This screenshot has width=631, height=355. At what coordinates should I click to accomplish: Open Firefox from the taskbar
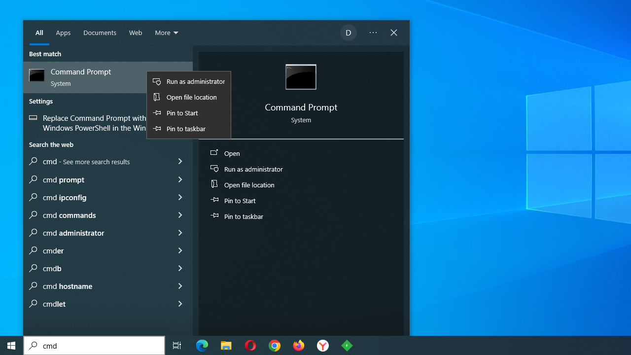299,346
